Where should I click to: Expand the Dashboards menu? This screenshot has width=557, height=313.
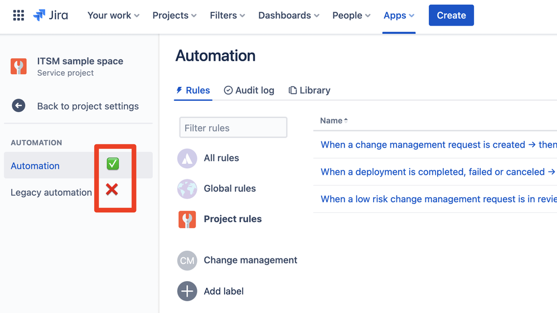tap(289, 15)
